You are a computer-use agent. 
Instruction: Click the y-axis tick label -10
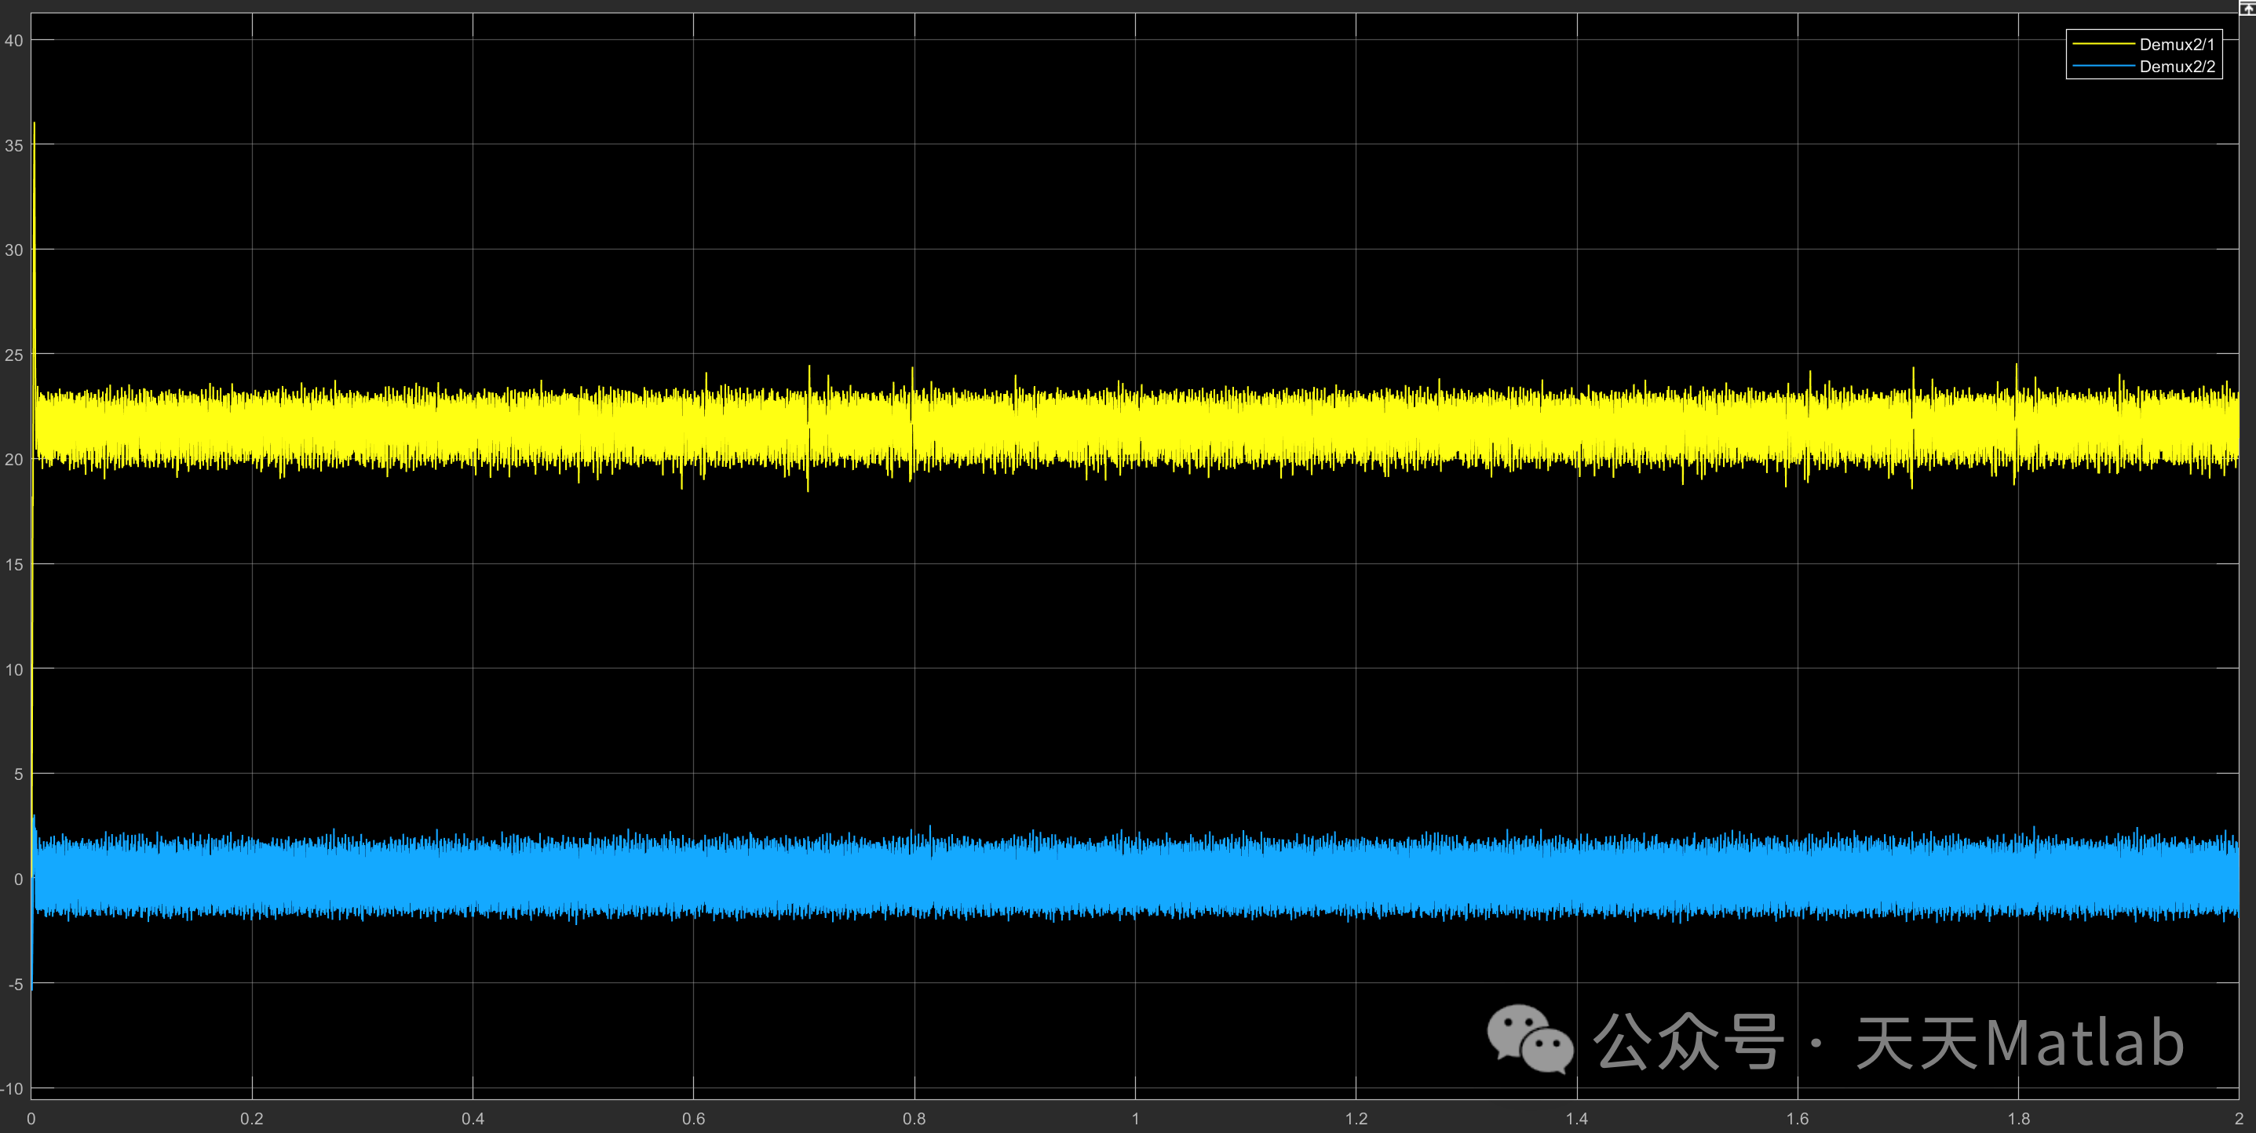[13, 1089]
